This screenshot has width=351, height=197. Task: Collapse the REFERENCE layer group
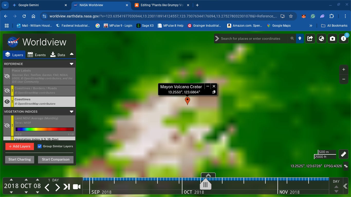click(71, 64)
